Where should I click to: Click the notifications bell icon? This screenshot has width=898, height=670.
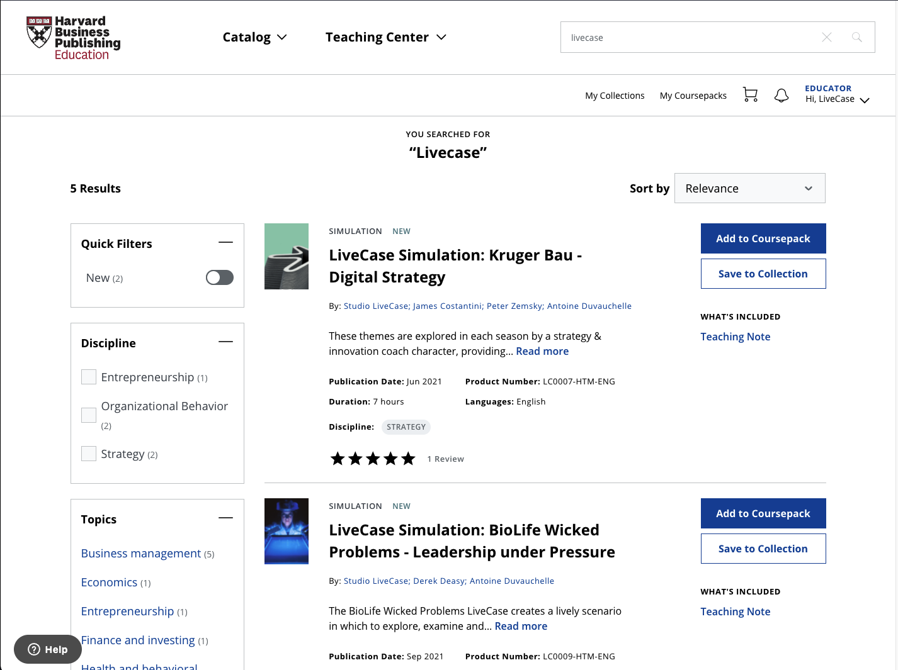point(781,96)
